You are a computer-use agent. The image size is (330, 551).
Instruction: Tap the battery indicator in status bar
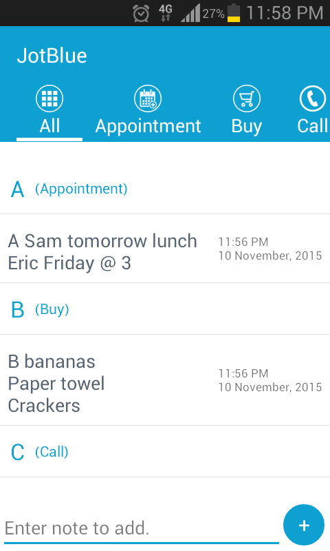point(234,13)
